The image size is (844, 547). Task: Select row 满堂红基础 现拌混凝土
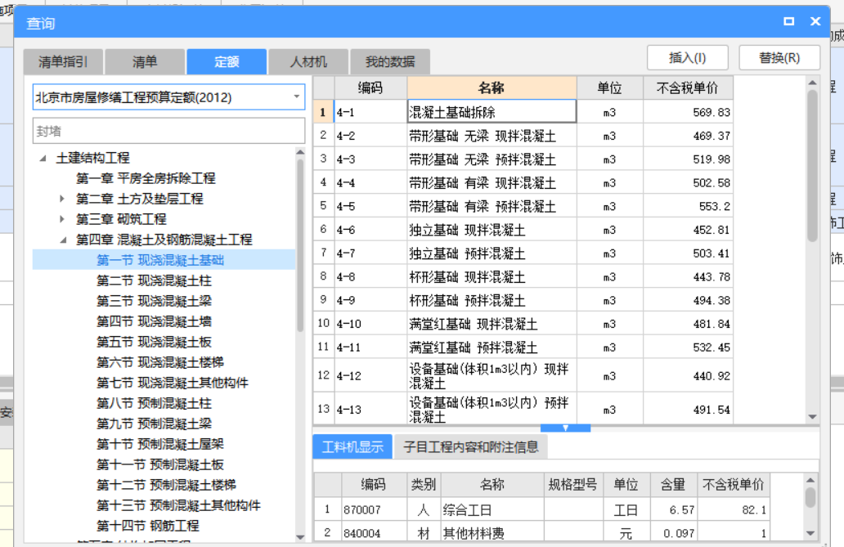523,324
